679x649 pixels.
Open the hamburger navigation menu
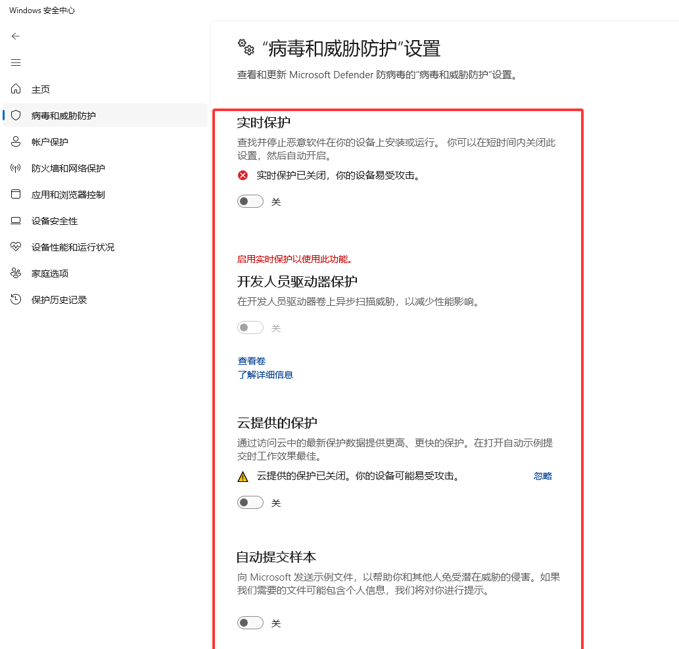(16, 62)
